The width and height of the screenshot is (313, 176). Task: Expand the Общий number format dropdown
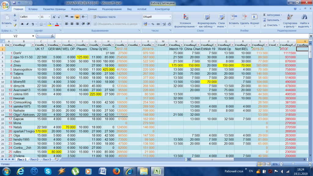(170, 17)
